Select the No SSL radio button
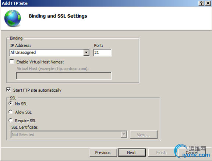The height and width of the screenshot is (161, 212). (11, 104)
